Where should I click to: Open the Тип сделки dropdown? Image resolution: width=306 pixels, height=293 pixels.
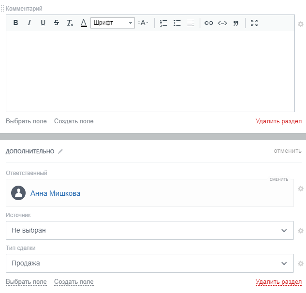click(150, 264)
